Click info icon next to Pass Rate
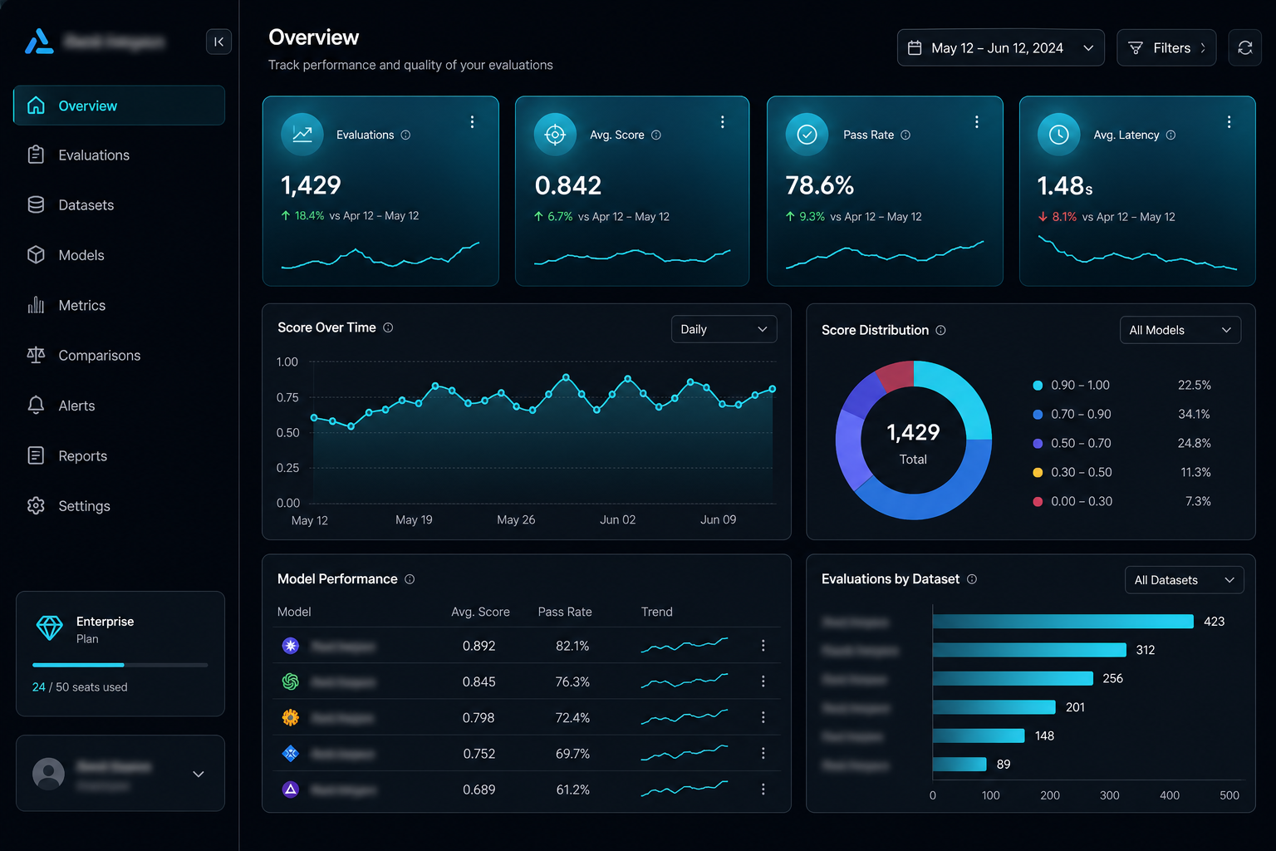1276x851 pixels. click(x=905, y=135)
